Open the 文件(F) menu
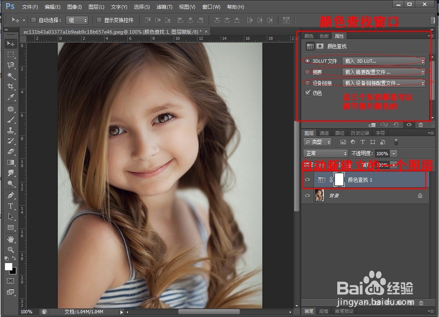This screenshot has height=317, width=439. (x=30, y=7)
